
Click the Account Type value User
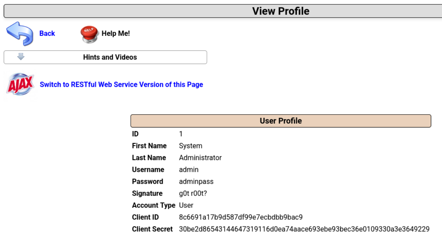click(186, 205)
